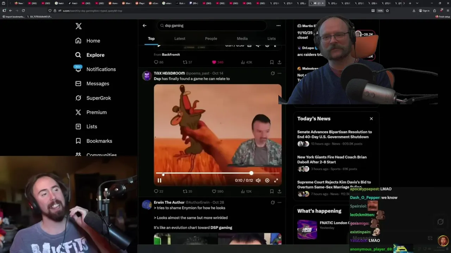Open a new browser tab

[410, 3]
